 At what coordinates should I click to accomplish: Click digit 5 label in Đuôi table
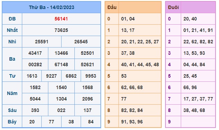click(169, 76)
